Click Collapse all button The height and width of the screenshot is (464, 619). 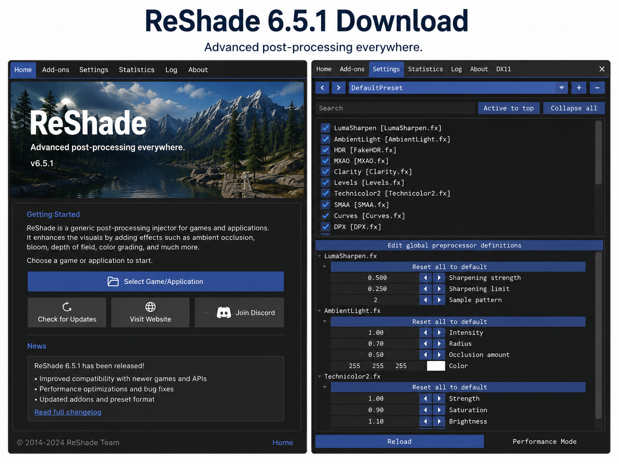[574, 108]
